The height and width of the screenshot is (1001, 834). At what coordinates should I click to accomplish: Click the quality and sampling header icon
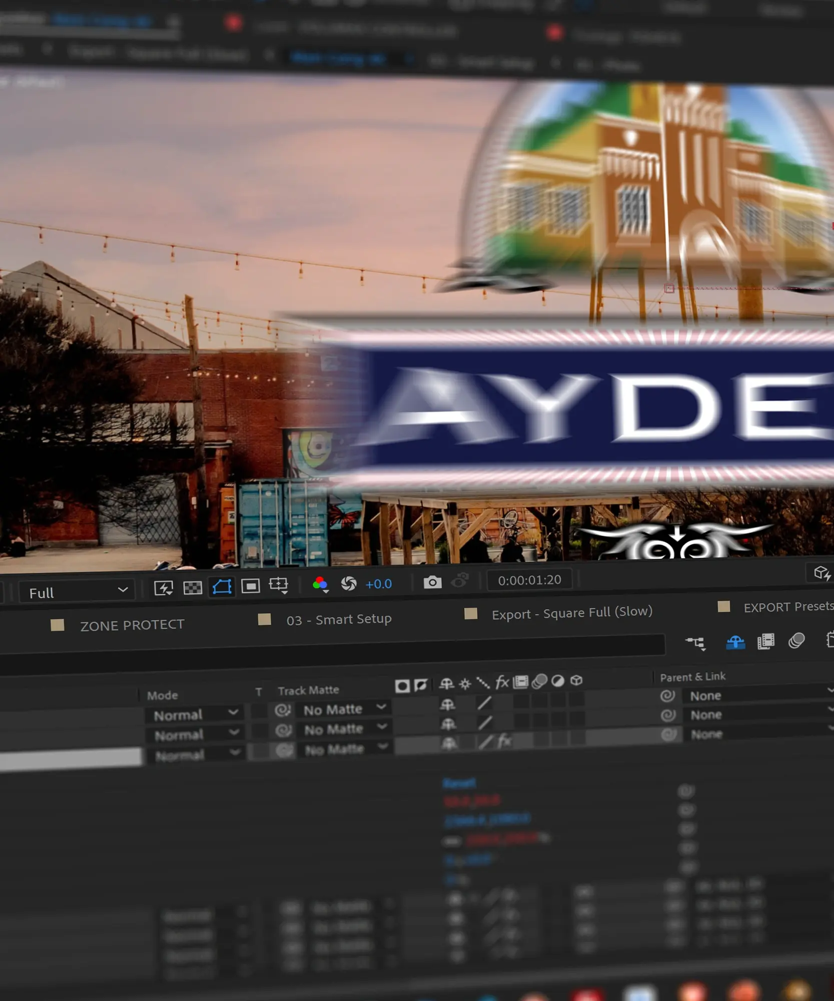click(x=483, y=683)
